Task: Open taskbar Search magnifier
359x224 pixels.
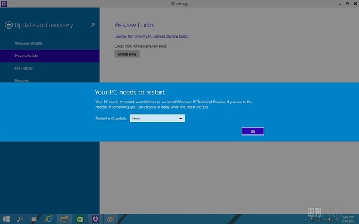Action: [x=20, y=219]
